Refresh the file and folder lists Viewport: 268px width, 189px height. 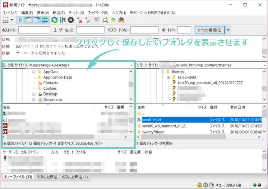(x=54, y=20)
